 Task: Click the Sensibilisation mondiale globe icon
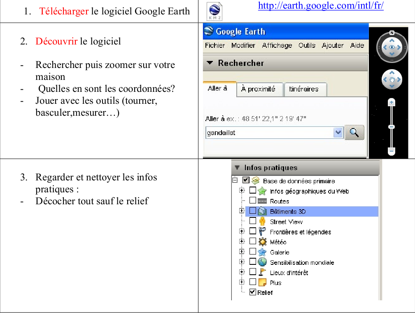click(x=262, y=262)
